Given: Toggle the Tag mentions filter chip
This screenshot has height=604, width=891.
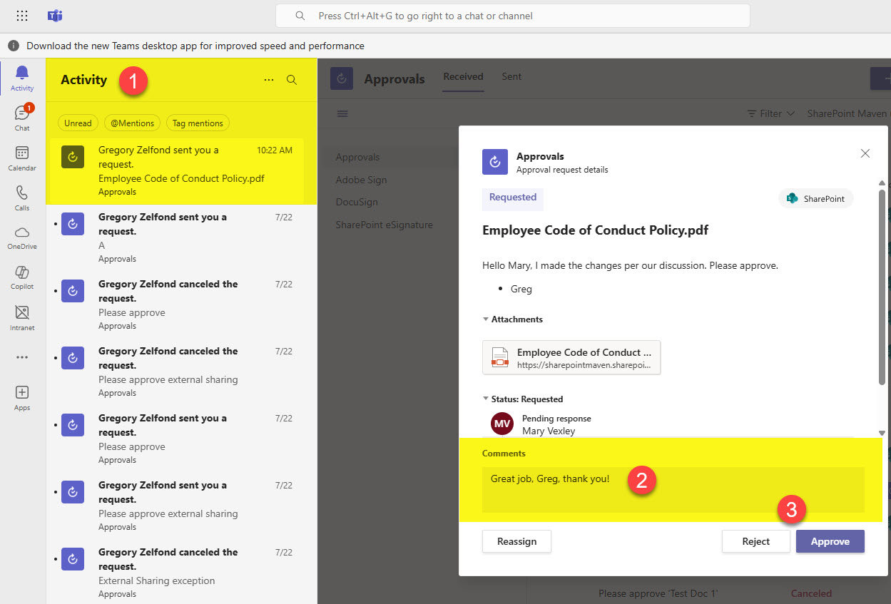Looking at the screenshot, I should click(198, 123).
